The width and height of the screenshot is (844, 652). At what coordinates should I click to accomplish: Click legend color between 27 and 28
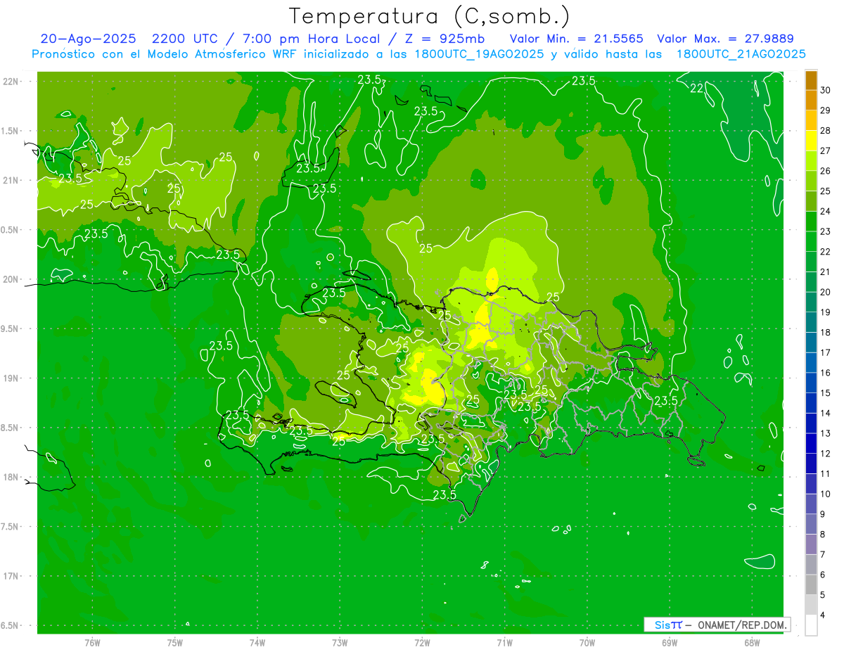[x=811, y=141]
